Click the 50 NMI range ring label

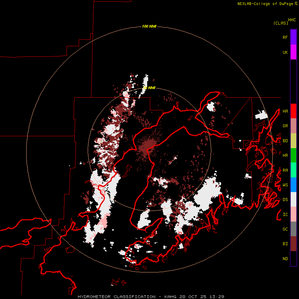[x=149, y=88]
